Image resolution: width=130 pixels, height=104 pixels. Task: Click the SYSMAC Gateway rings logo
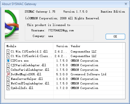point(12,25)
